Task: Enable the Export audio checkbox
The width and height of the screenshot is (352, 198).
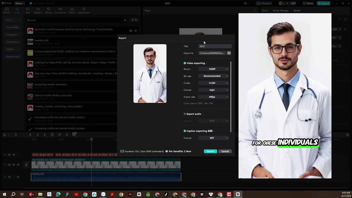Action: point(185,114)
